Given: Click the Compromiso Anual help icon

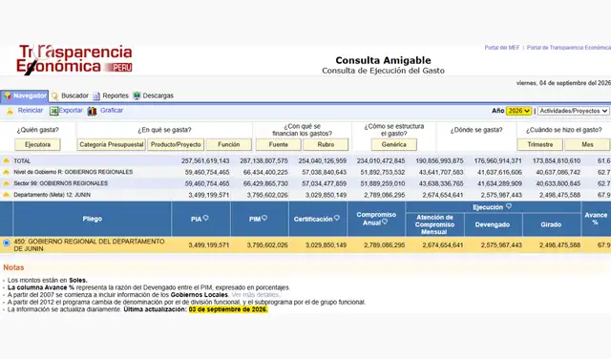Looking at the screenshot, I should pos(385,222).
